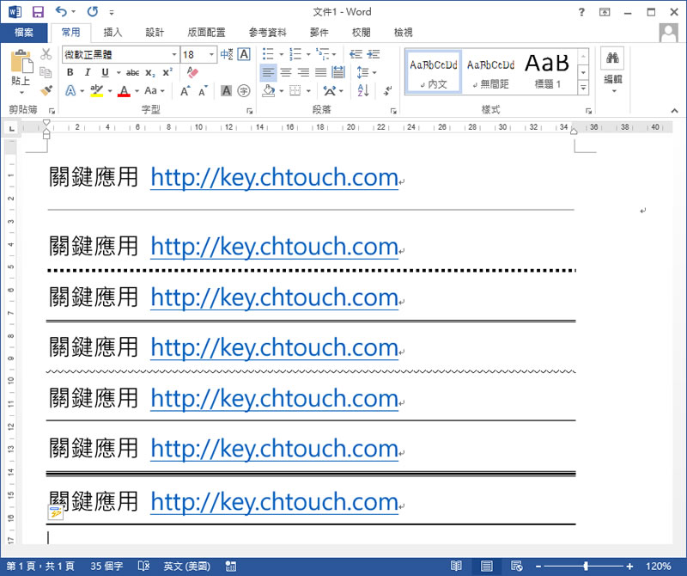The width and height of the screenshot is (687, 576).
Task: Center-align the paragraph text
Action: [x=286, y=73]
